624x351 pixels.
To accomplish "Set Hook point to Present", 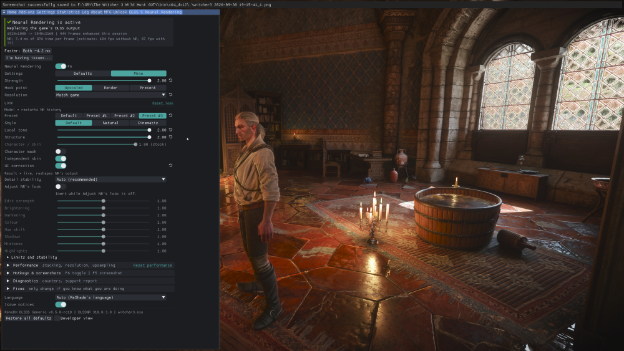I will (148, 88).
